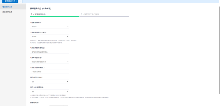The width and height of the screenshot is (220, 106).
Task: Click the label 是否定时增量搬家:
Action: point(37,87)
